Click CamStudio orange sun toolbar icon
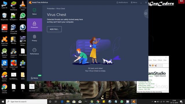Screen dimensions: 185x104 (x=153, y=66)
